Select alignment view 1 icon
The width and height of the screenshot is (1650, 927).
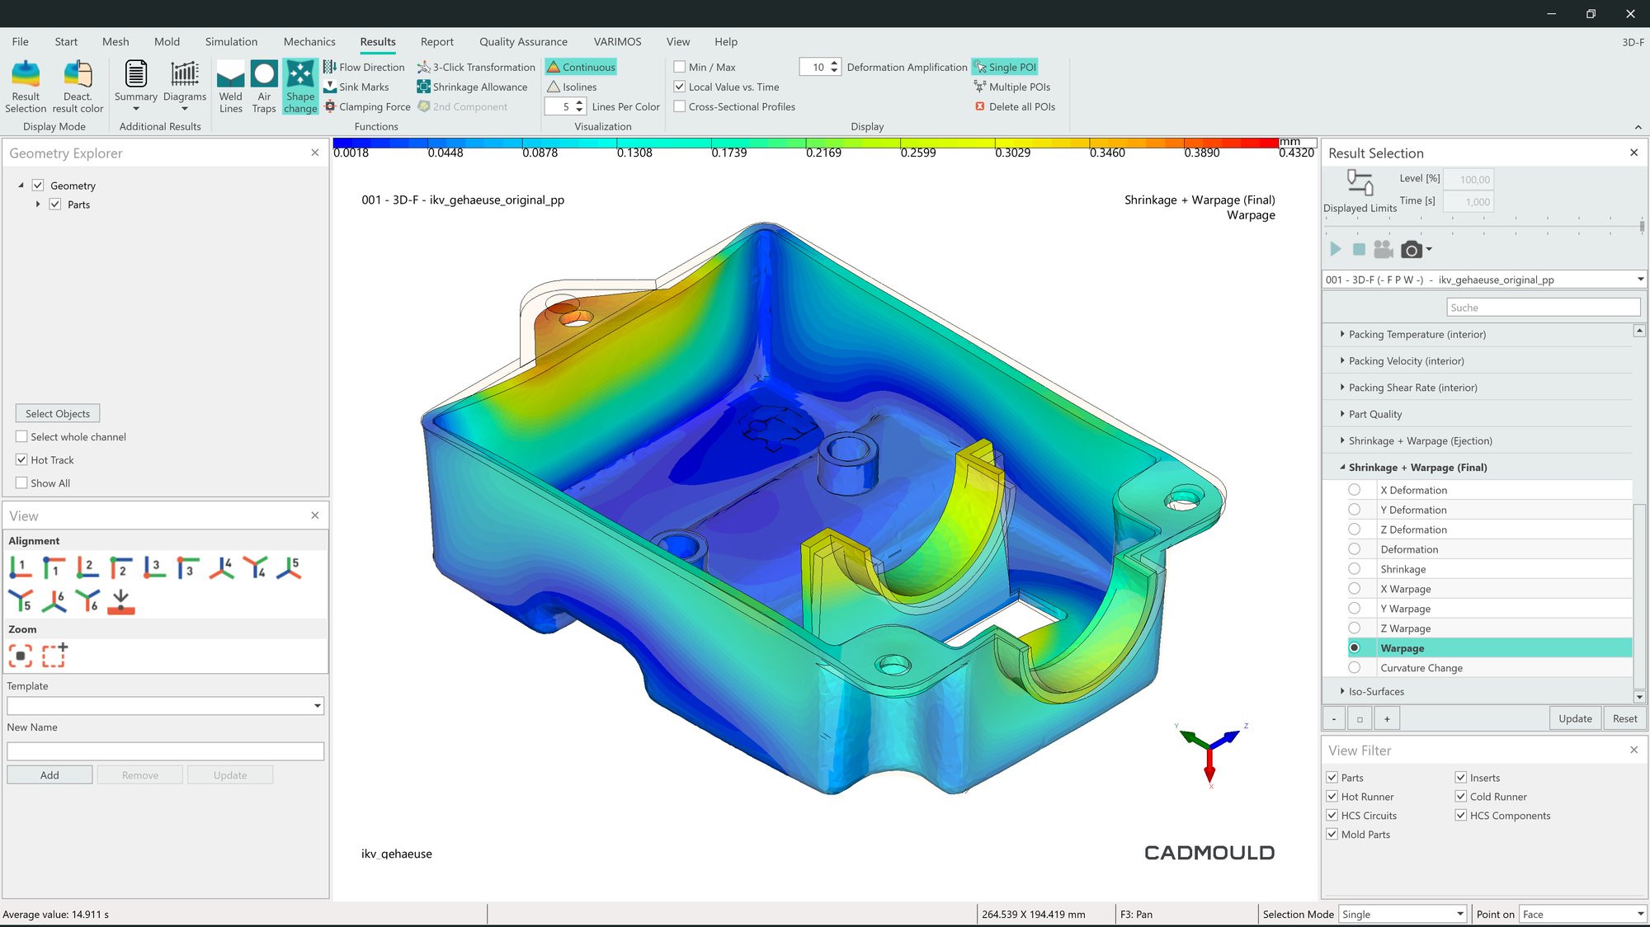pos(21,567)
